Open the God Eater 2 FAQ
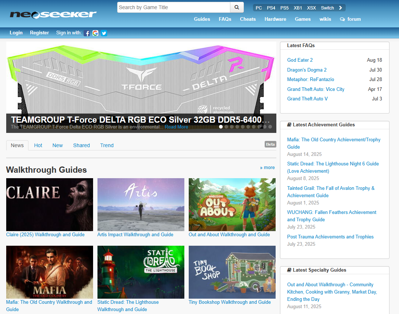399x314 pixels. coord(300,60)
